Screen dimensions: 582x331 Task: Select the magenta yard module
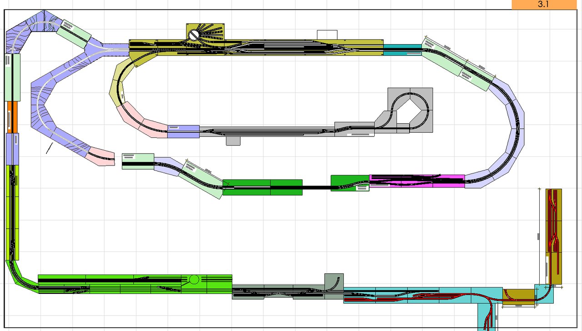(416, 181)
